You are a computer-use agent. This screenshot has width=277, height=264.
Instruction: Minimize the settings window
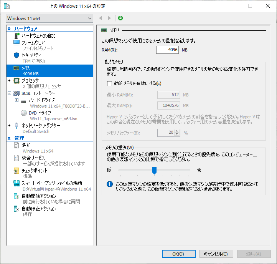tap(233, 6)
